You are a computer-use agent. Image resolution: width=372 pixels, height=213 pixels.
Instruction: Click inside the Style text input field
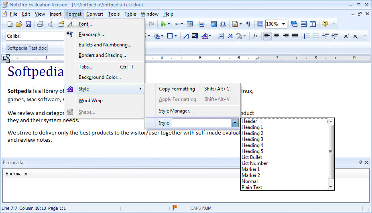pos(202,123)
